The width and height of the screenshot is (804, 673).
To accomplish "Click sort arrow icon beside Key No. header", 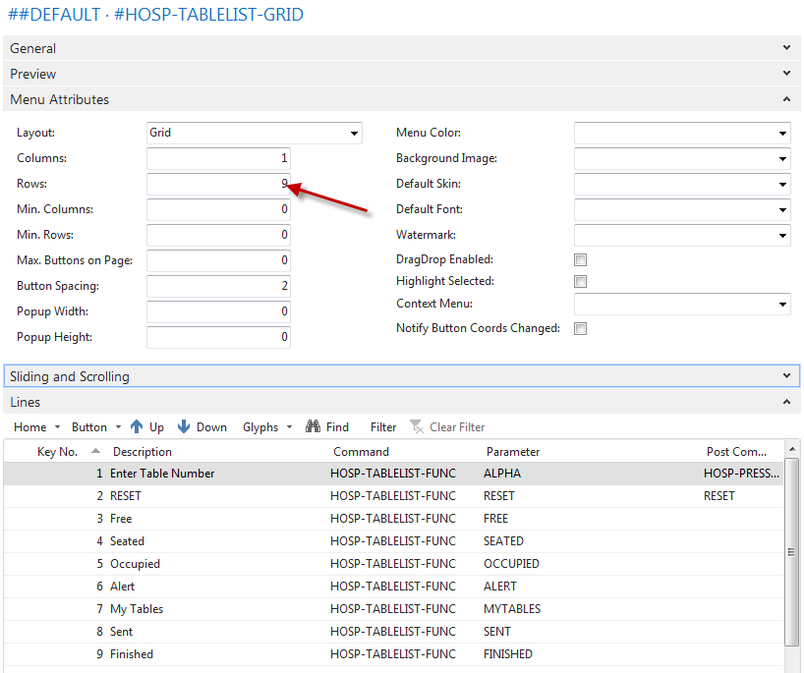I will click(95, 452).
